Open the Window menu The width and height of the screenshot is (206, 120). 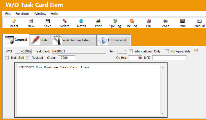pos(40,14)
